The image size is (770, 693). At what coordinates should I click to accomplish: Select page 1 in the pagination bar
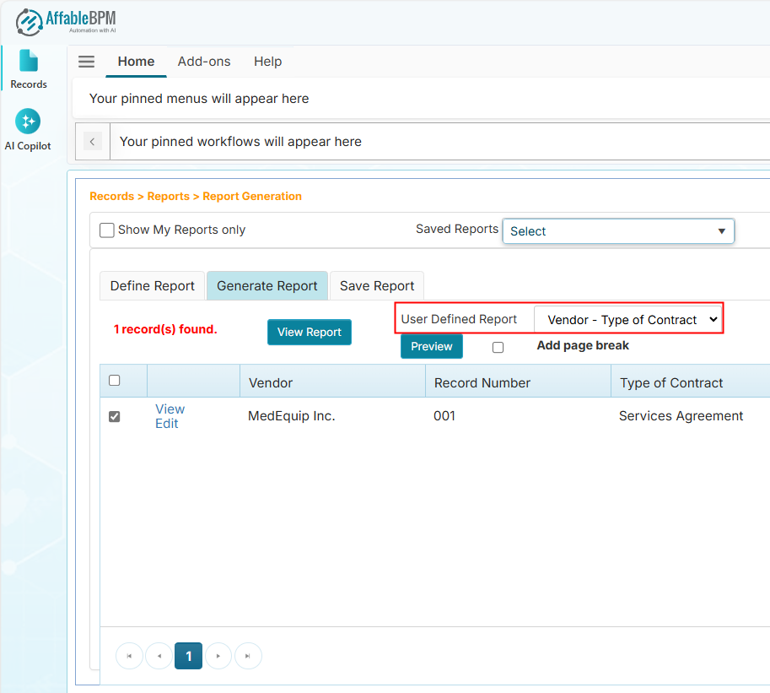pos(188,656)
